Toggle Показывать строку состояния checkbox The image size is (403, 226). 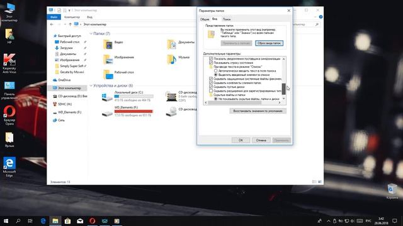click(211, 63)
